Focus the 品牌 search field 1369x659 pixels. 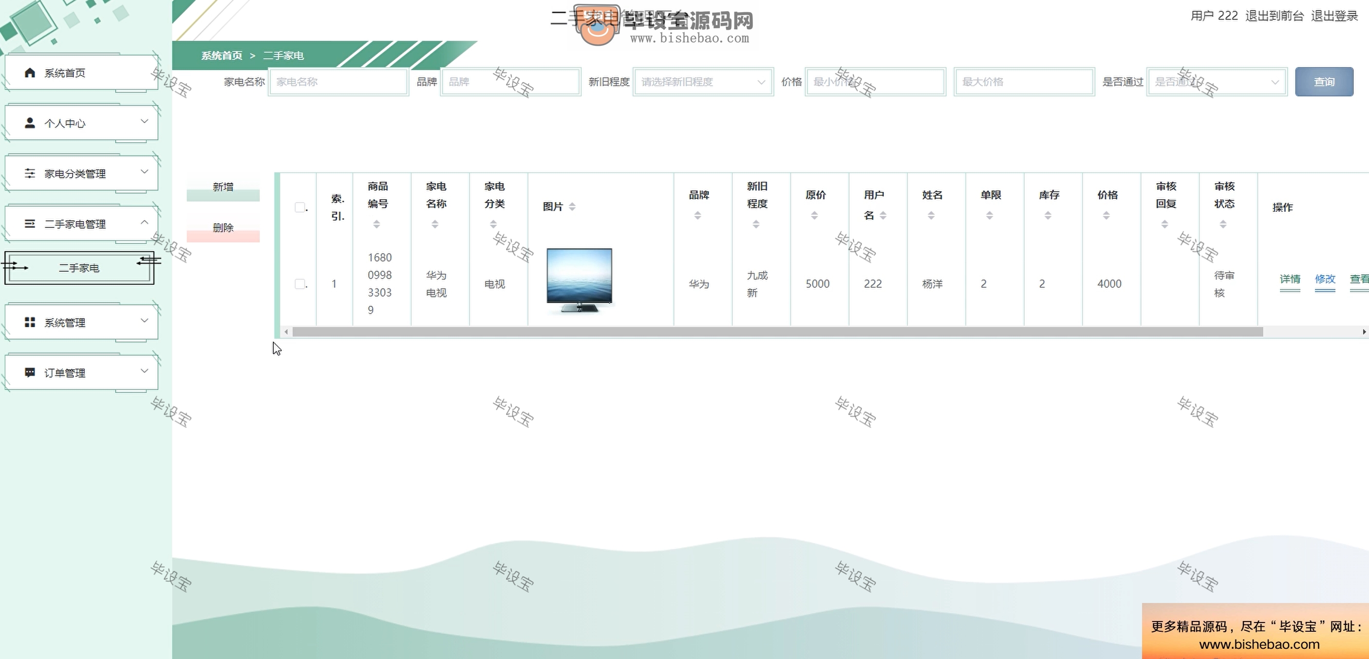[511, 82]
